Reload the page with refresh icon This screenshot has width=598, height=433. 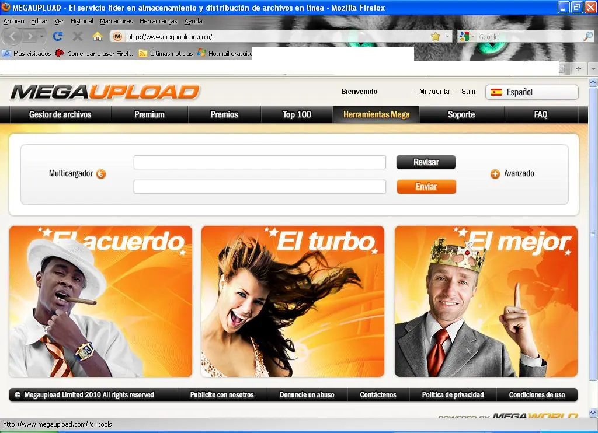(58, 36)
